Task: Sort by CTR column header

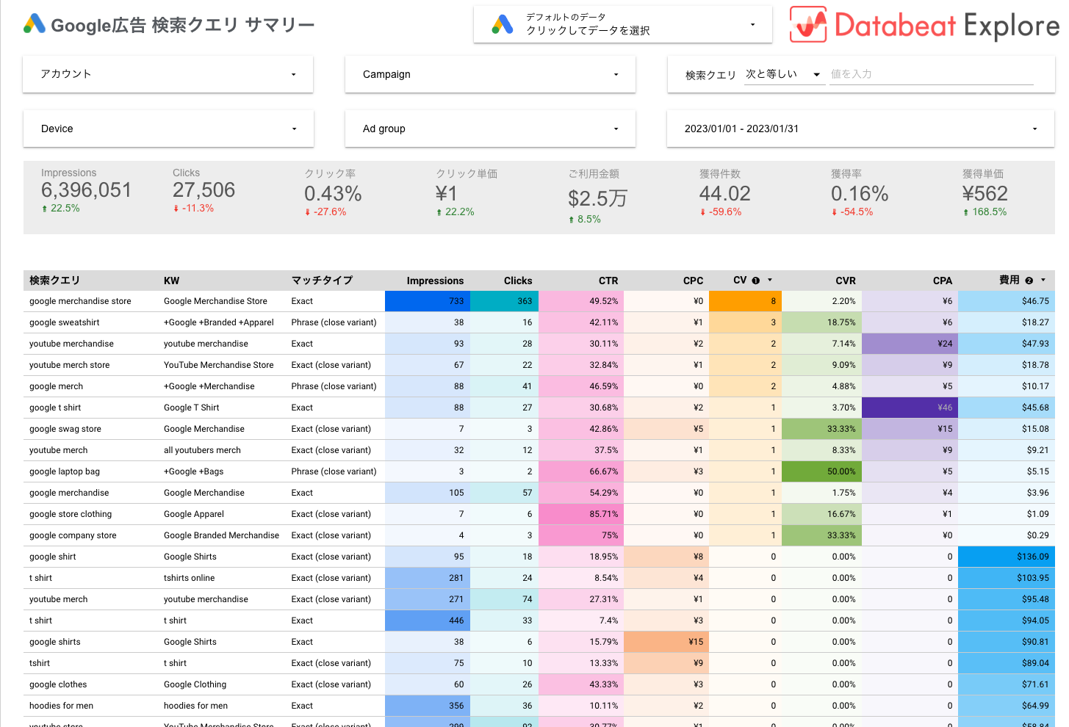Action: coord(608,281)
